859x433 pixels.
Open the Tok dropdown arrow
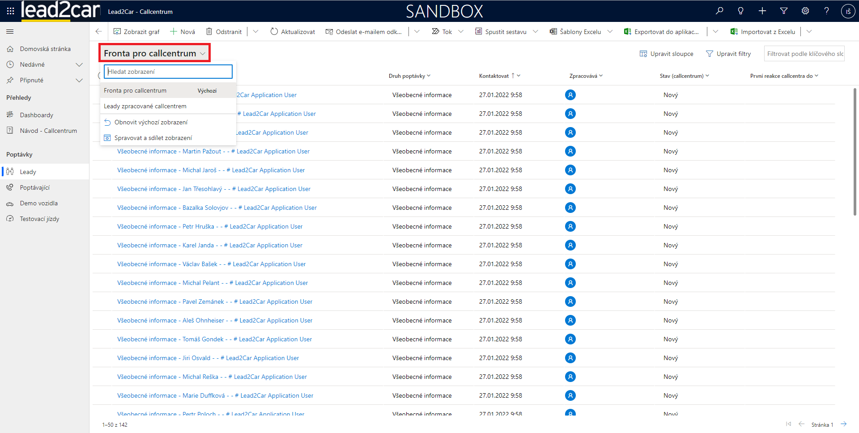pos(461,32)
